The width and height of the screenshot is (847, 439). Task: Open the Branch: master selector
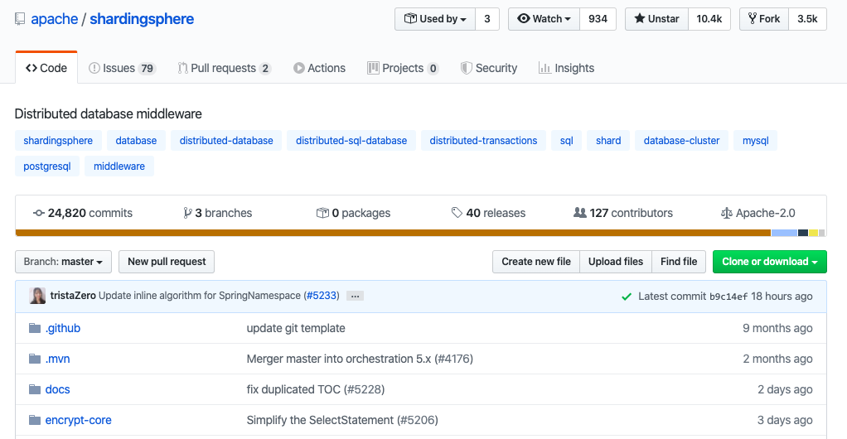click(63, 262)
